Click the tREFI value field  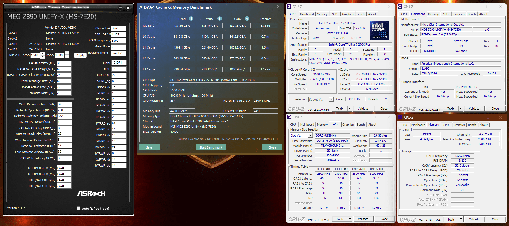119,63
